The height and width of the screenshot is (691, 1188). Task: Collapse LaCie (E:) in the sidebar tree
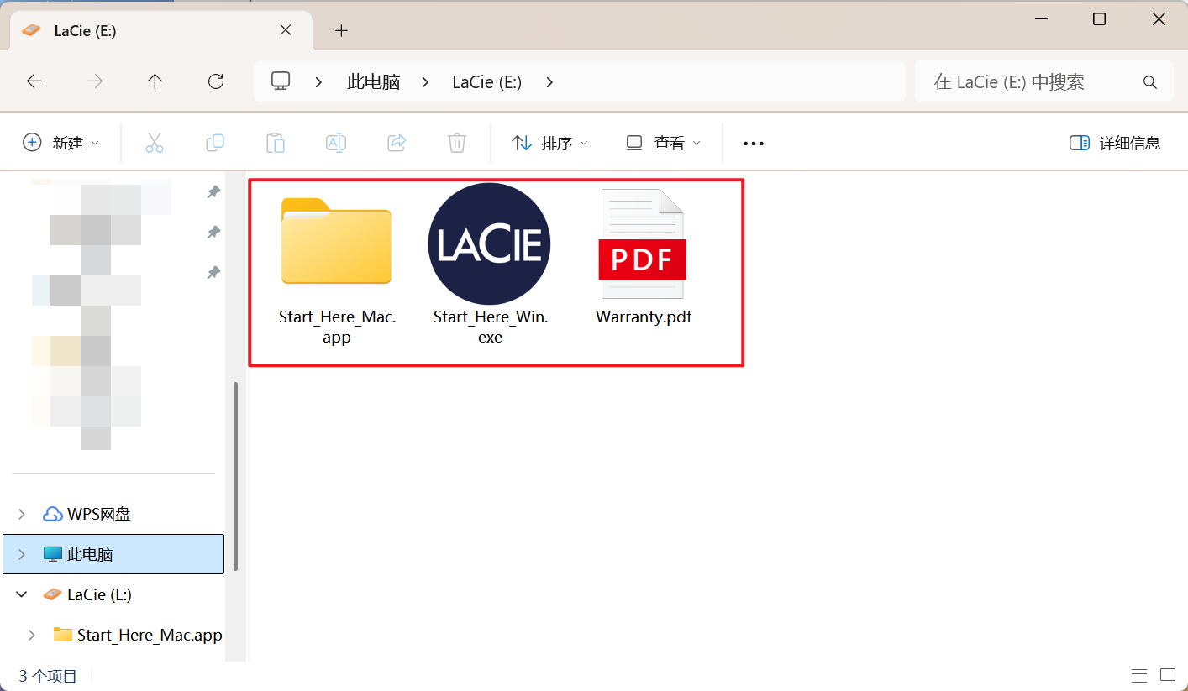(x=22, y=594)
